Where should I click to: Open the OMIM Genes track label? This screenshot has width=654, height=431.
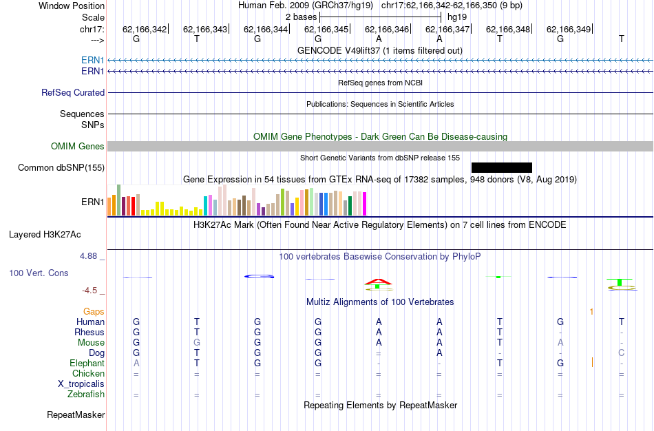tap(78, 147)
